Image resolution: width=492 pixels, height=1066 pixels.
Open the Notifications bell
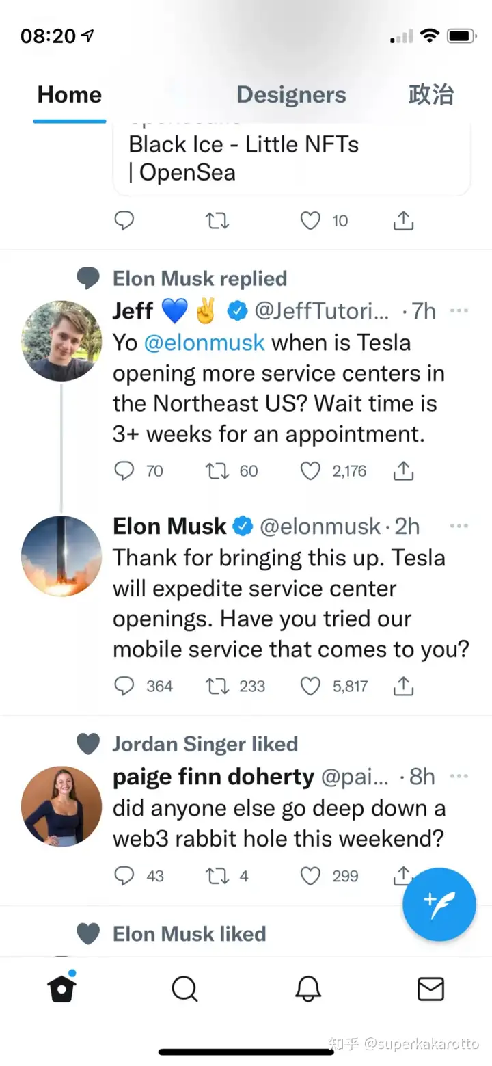click(x=307, y=988)
